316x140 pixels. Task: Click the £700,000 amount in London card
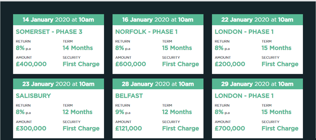[x=230, y=128]
